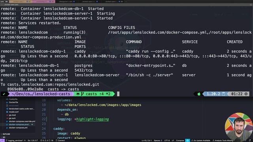Switch to the fourth terminal tab

click(90, 2)
